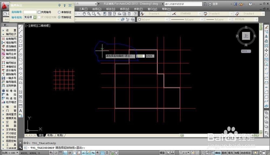Select 添补轴号 add axis number tool

pos(9,71)
